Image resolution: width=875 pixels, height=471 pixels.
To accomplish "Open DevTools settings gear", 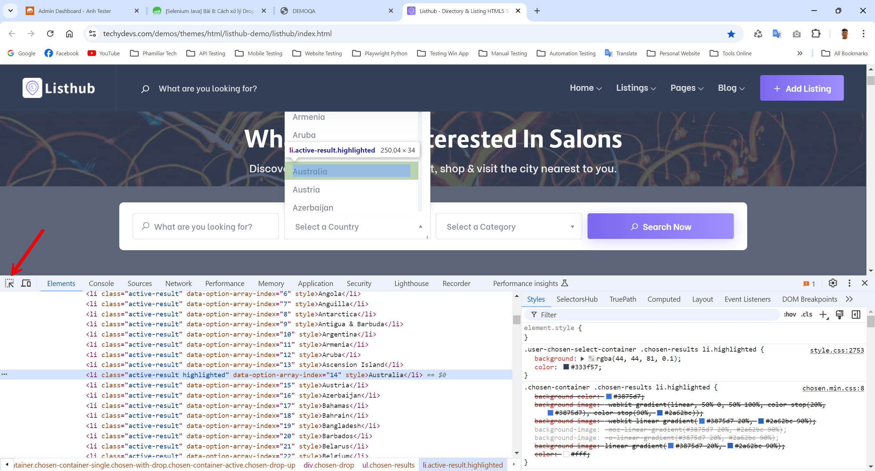I will [833, 283].
